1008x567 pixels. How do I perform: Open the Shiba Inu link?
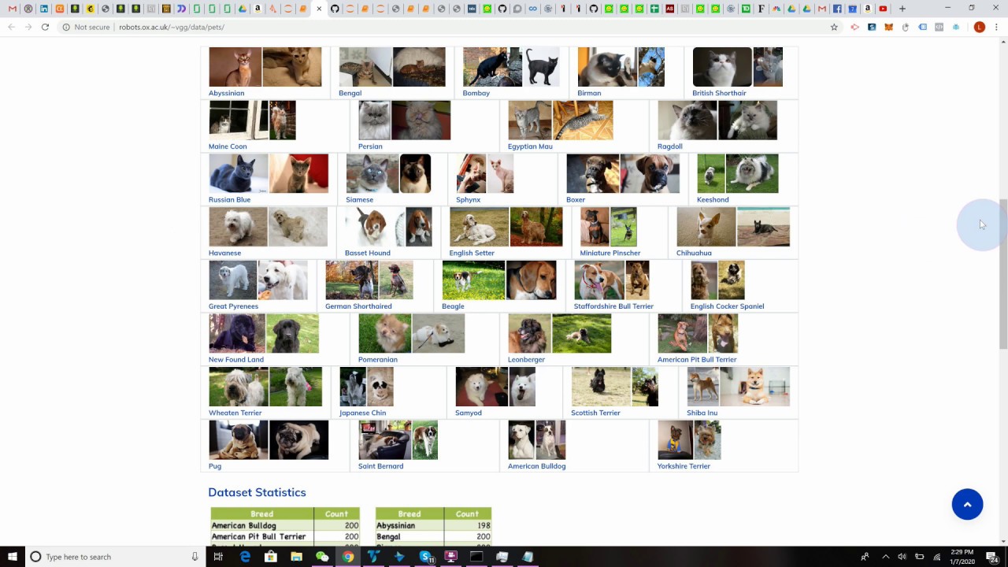tap(702, 413)
